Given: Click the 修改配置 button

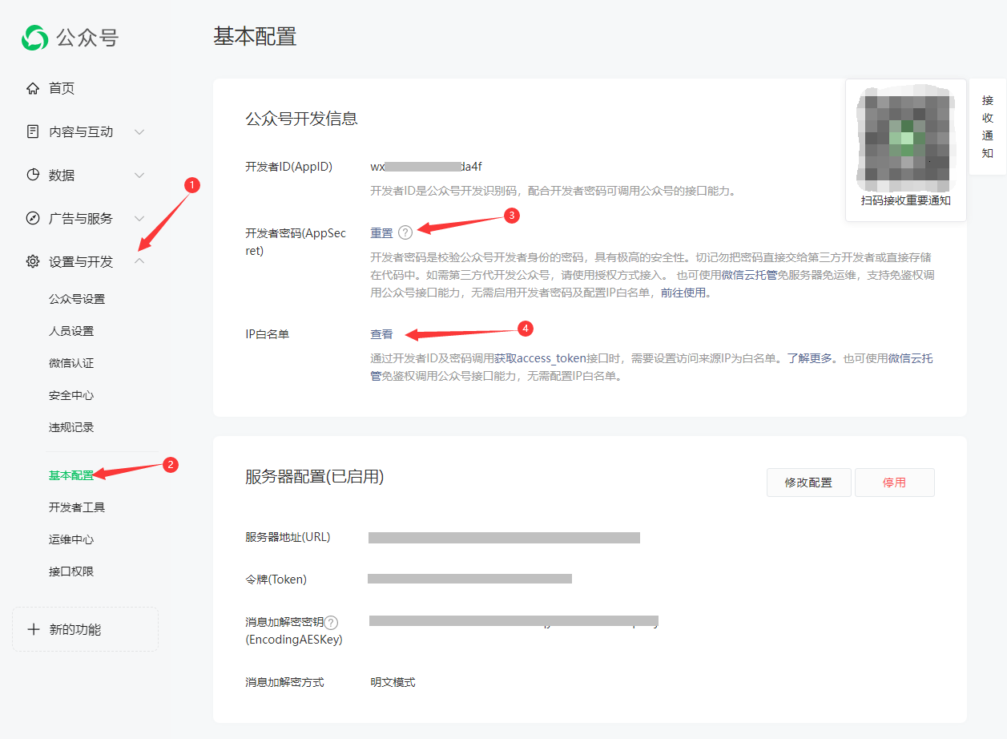Looking at the screenshot, I should (x=808, y=483).
